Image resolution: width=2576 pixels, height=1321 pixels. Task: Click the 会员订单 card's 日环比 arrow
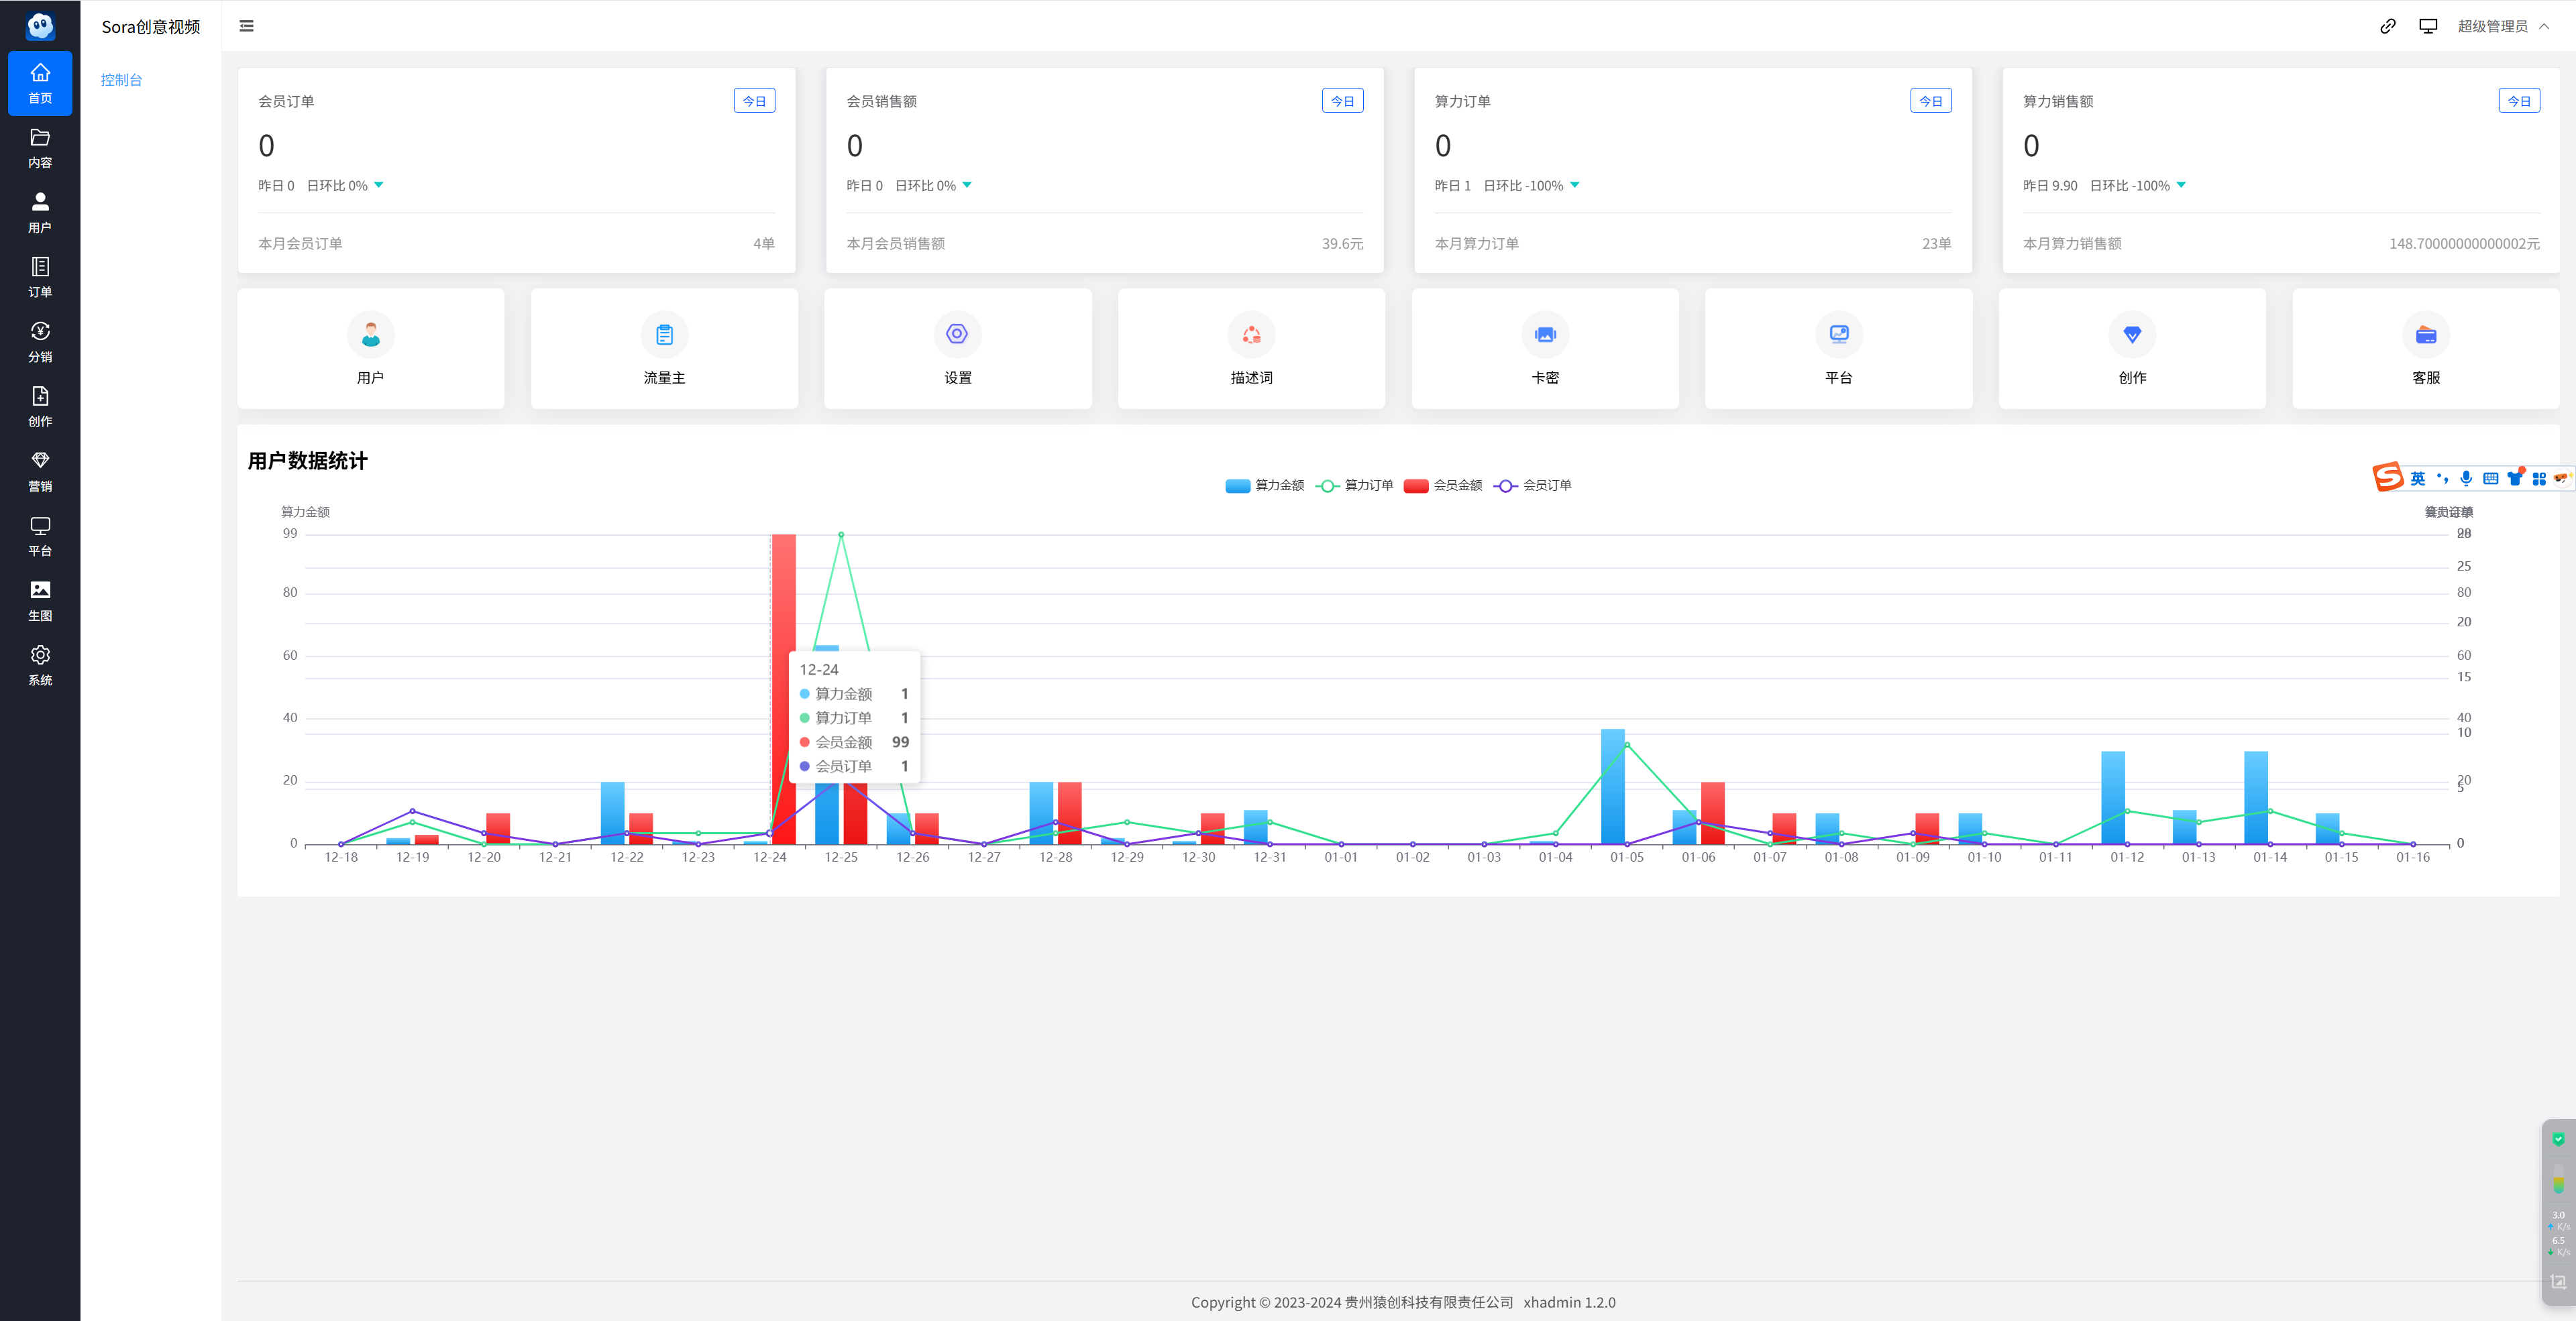379,185
